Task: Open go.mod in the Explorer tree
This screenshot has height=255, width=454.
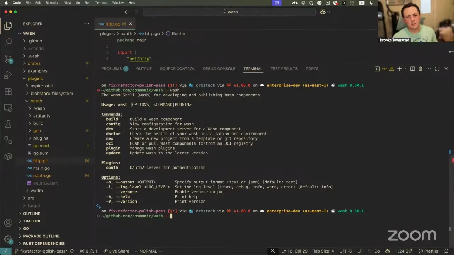Action: [41, 146]
